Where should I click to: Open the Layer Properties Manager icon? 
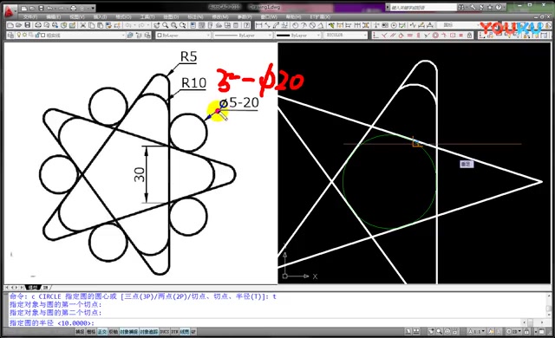coord(10,35)
